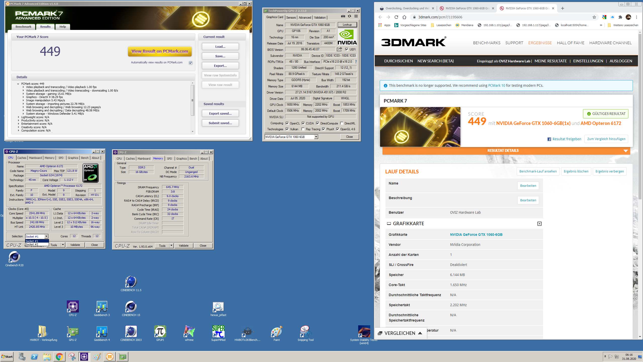This screenshot has height=362, width=643.
Task: Expand Productivity score tree node
Action: [19, 120]
